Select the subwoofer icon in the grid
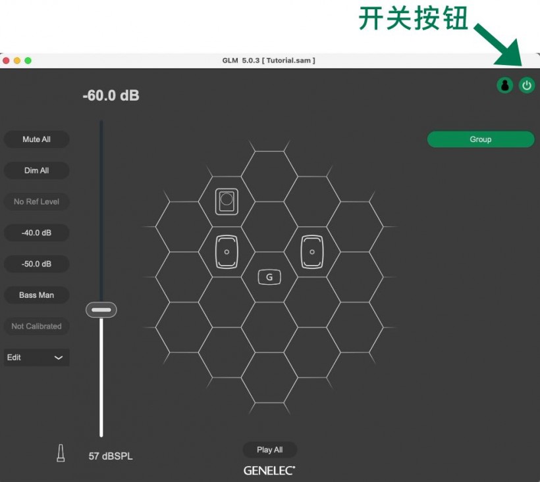Viewport: 540px width, 482px height. (x=227, y=201)
